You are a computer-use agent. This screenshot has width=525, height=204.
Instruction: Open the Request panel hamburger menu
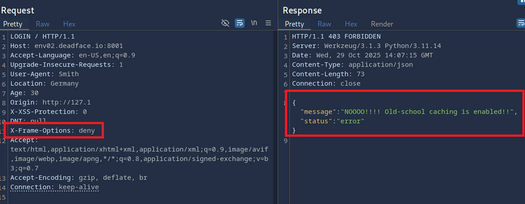(268, 23)
